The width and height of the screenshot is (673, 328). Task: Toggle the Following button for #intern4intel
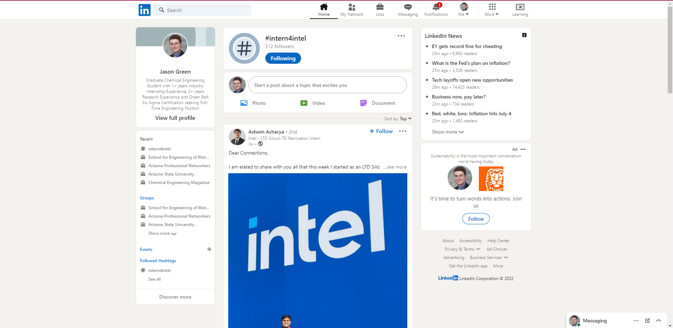point(283,58)
